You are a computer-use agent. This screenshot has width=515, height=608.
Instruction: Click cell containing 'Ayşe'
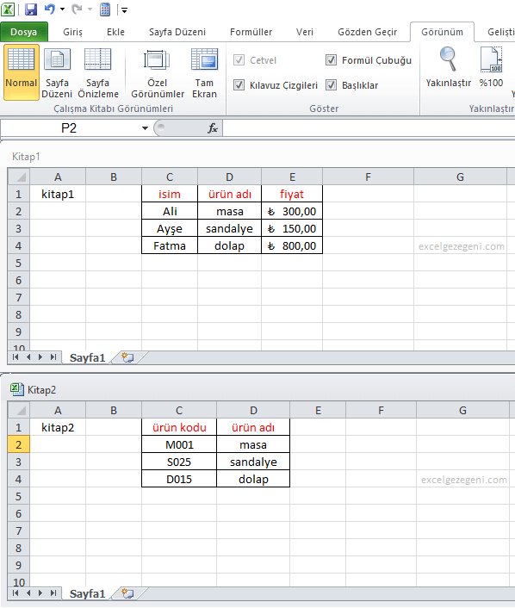click(170, 228)
